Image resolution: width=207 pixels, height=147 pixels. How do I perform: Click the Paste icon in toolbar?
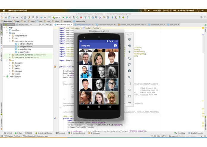tap(29, 17)
